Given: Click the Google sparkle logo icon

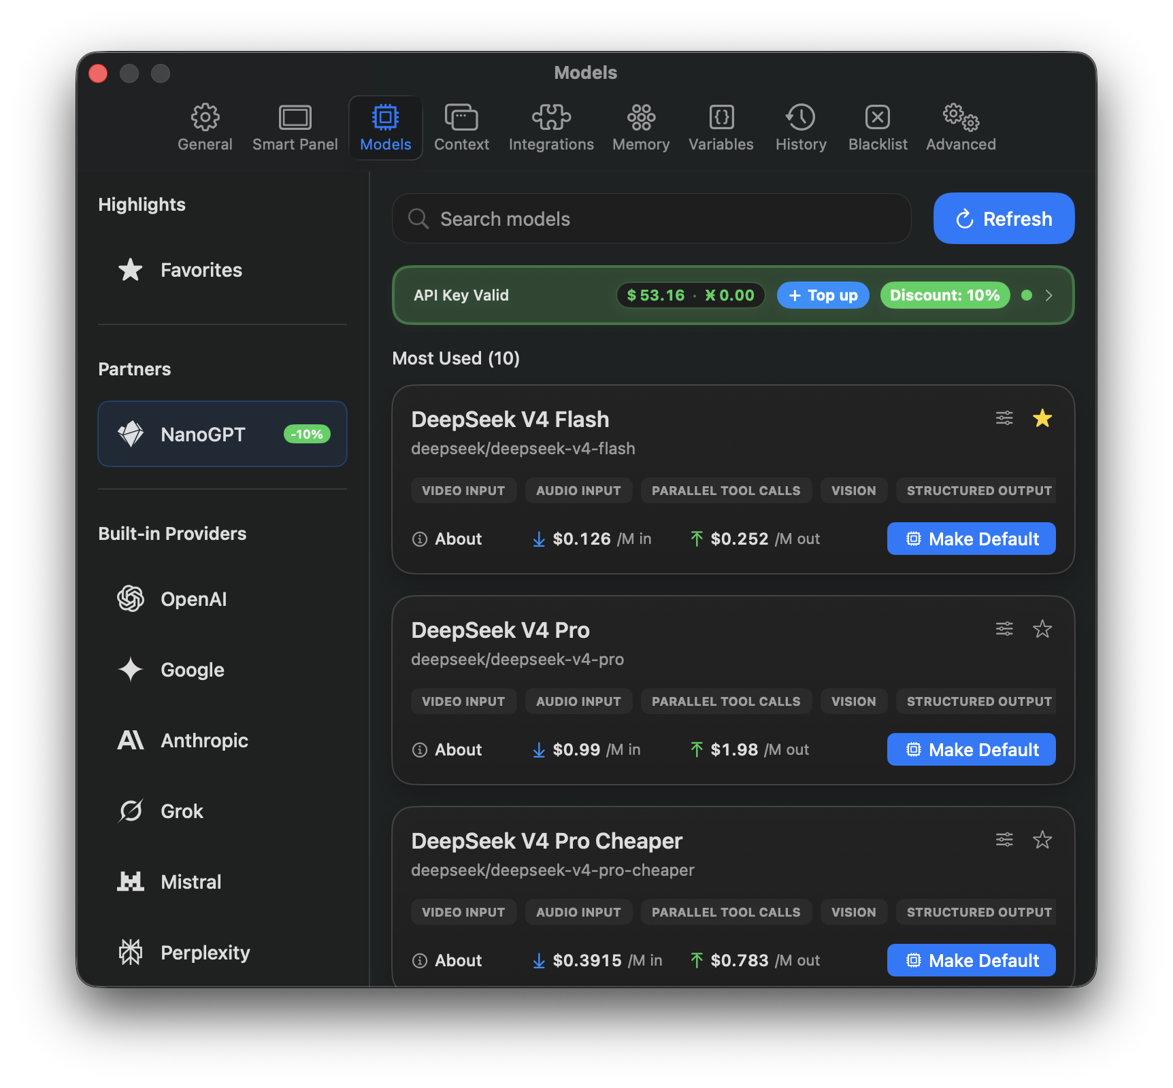Looking at the screenshot, I should tap(131, 670).
